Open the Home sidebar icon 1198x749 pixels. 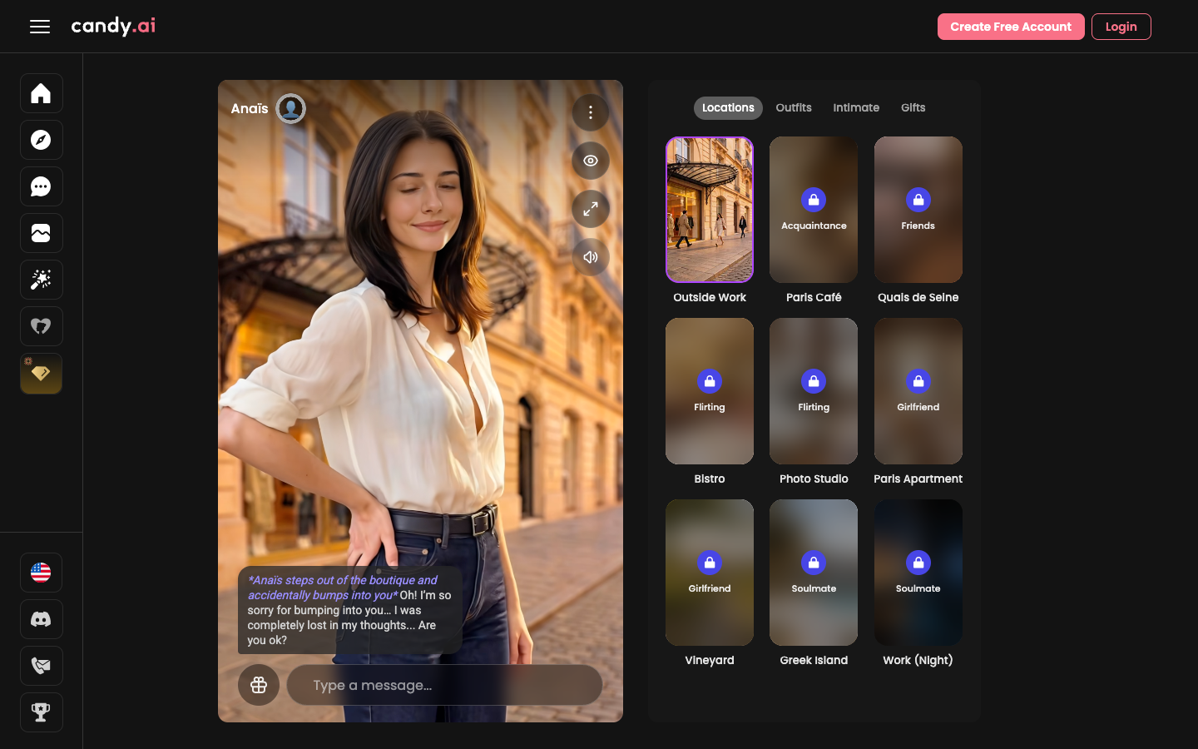tap(41, 93)
